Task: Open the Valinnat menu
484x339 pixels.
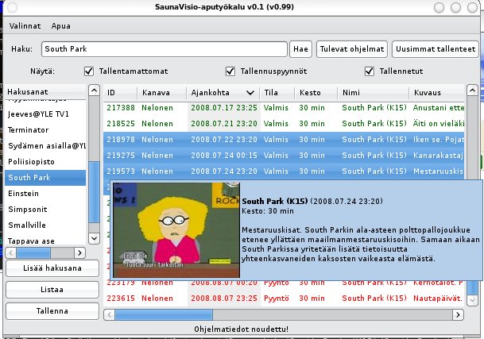Action: [25, 26]
